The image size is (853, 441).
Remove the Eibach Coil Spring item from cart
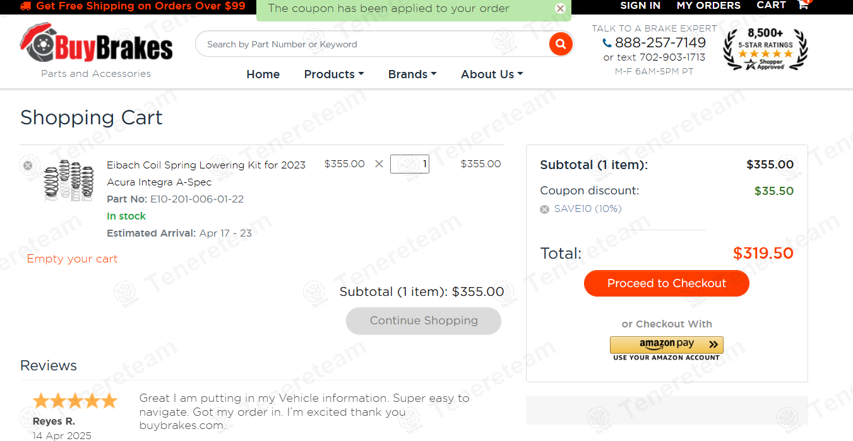click(28, 165)
